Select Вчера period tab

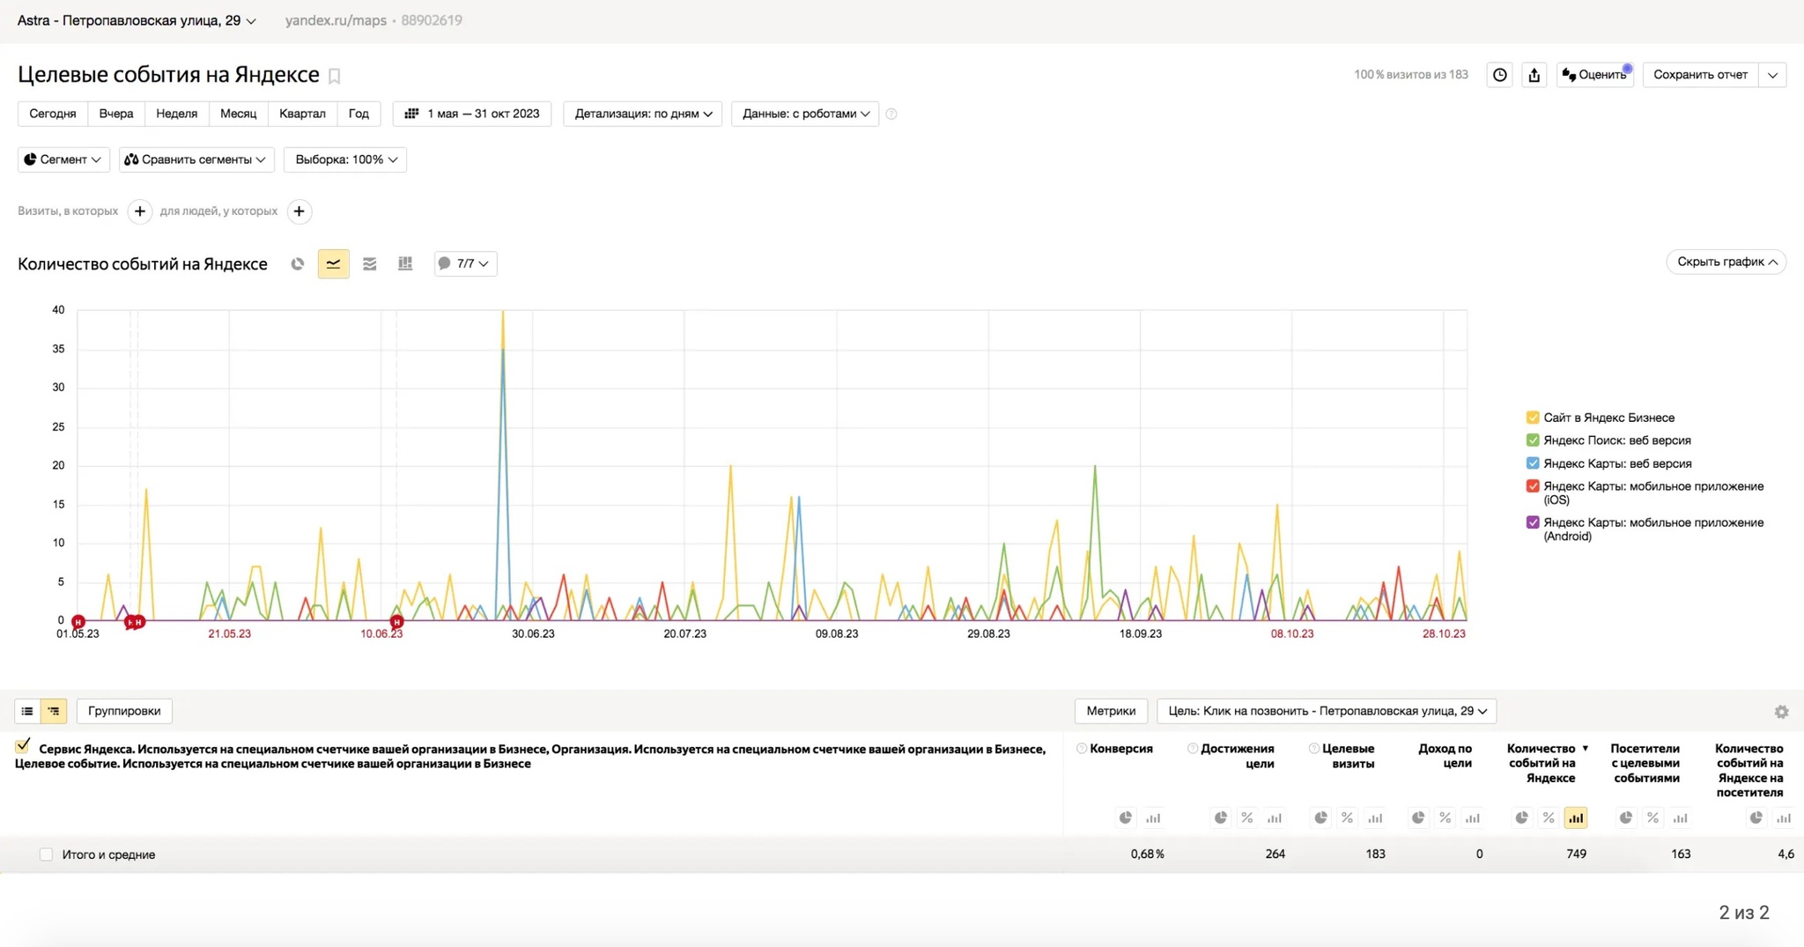tap(116, 114)
